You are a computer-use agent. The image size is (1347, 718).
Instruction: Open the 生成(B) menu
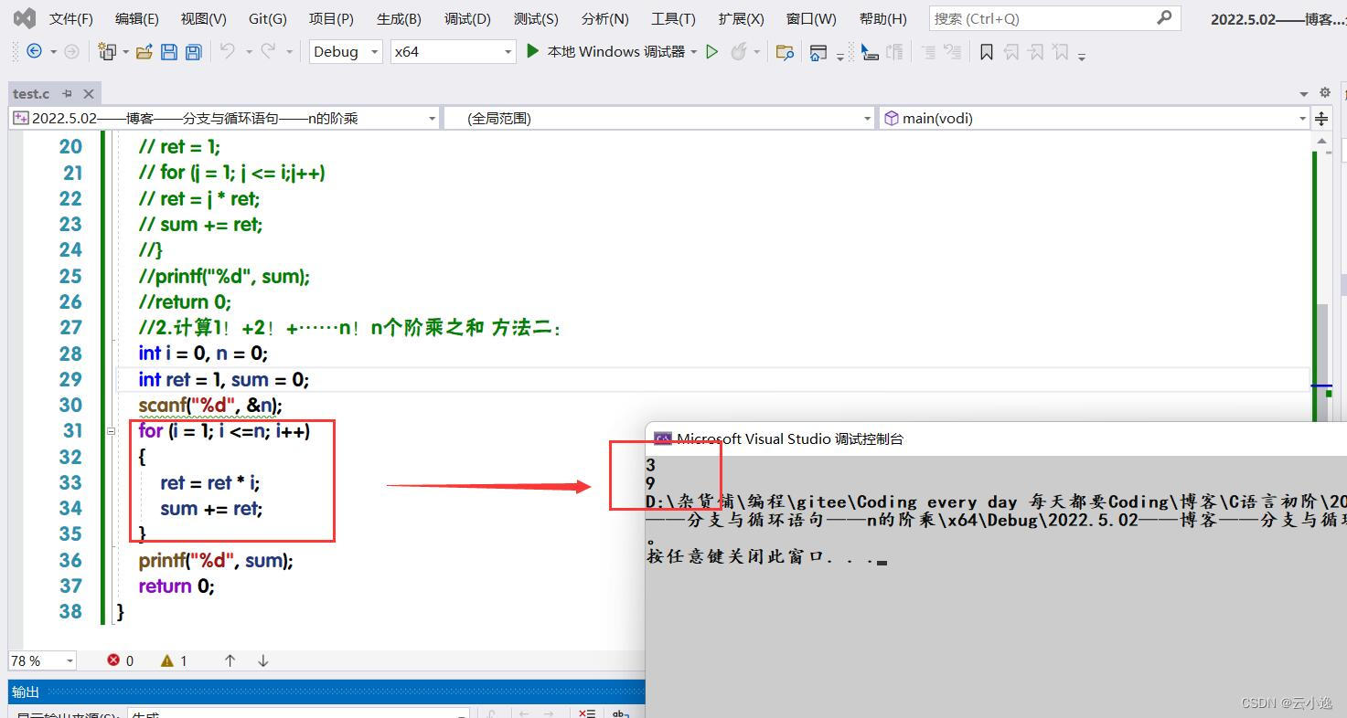point(399,18)
